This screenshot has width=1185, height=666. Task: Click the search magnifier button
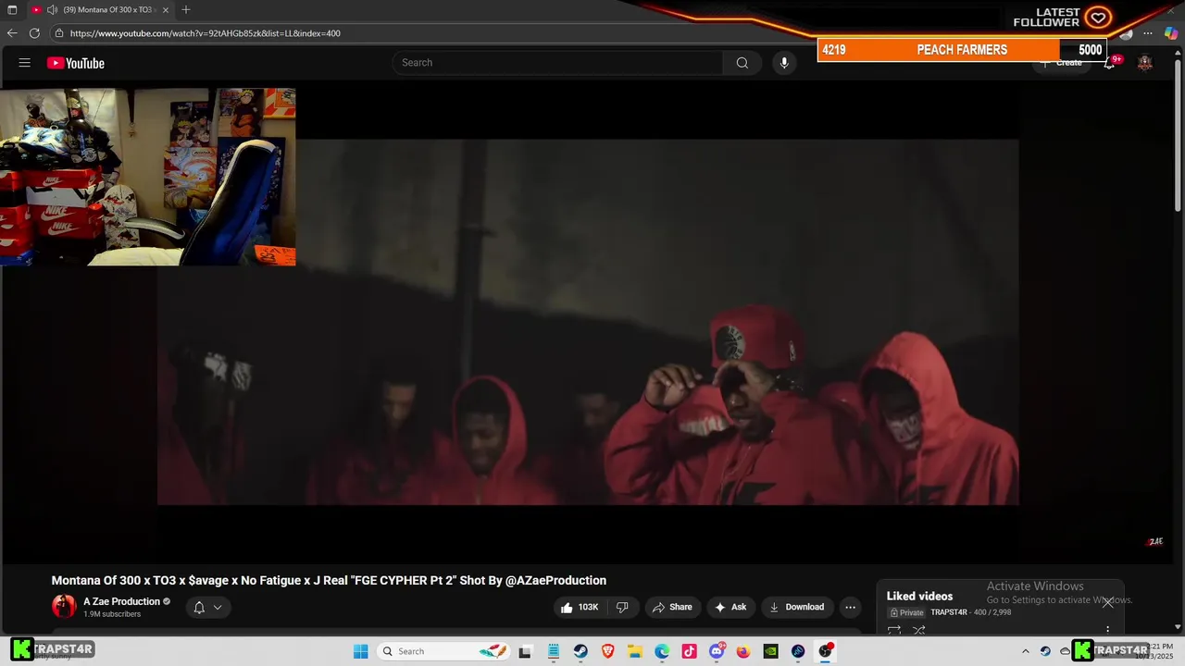tap(742, 63)
